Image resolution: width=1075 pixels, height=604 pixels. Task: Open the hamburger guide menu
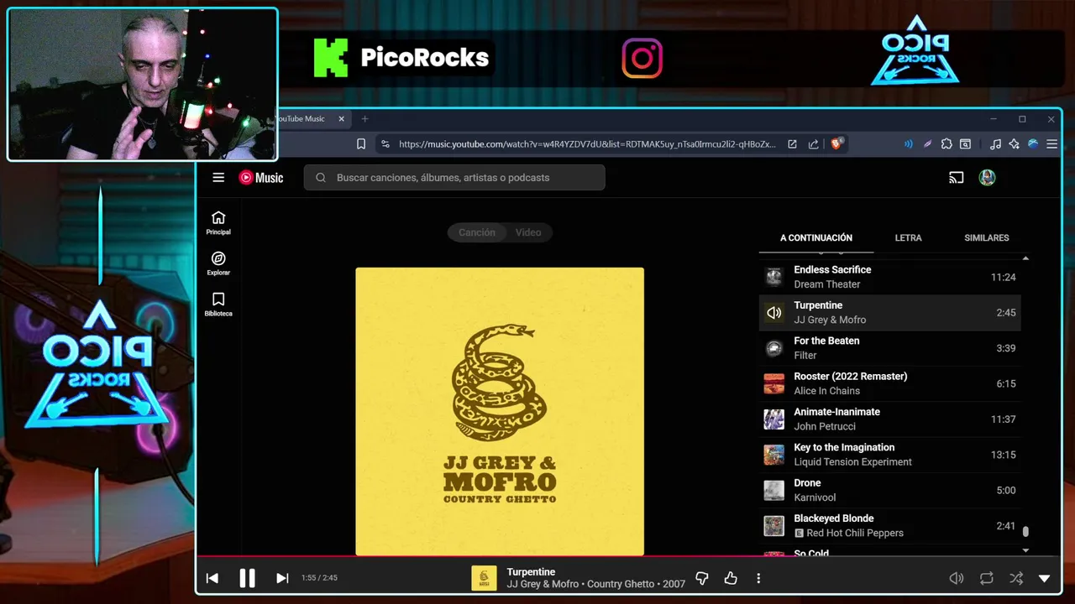[218, 177]
